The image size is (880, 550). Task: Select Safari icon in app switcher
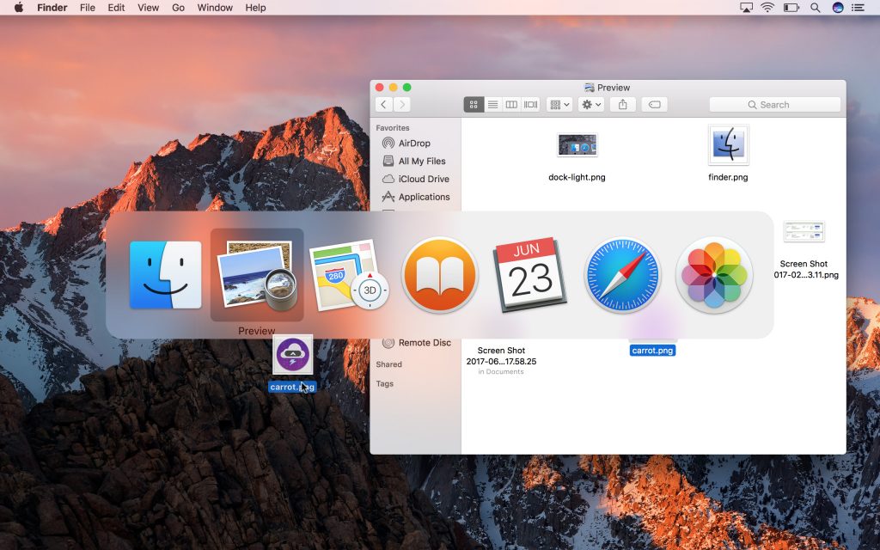pos(622,275)
